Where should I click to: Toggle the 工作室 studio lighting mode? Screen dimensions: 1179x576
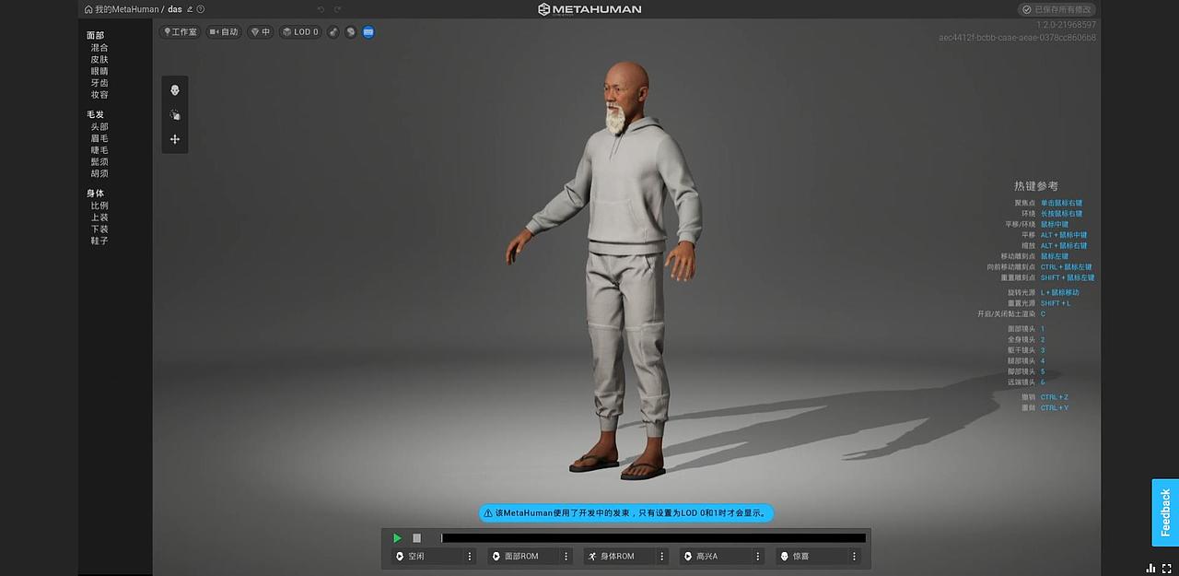(181, 31)
